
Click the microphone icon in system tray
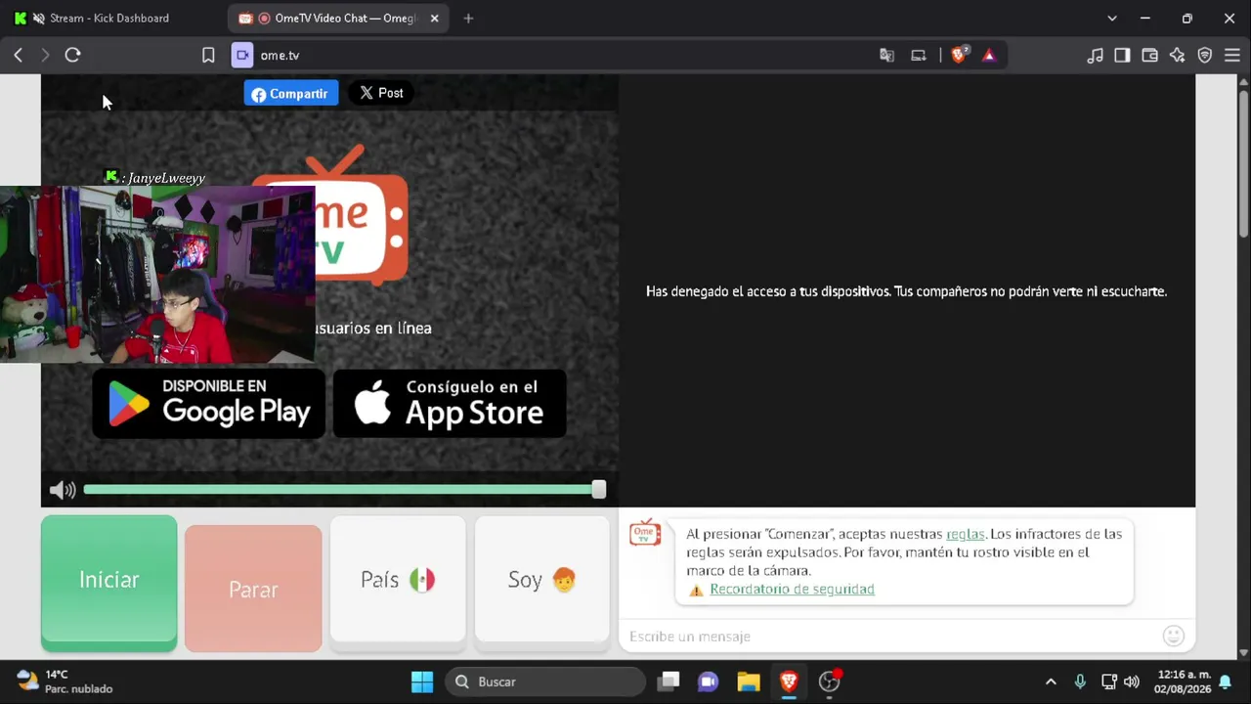point(1080,682)
